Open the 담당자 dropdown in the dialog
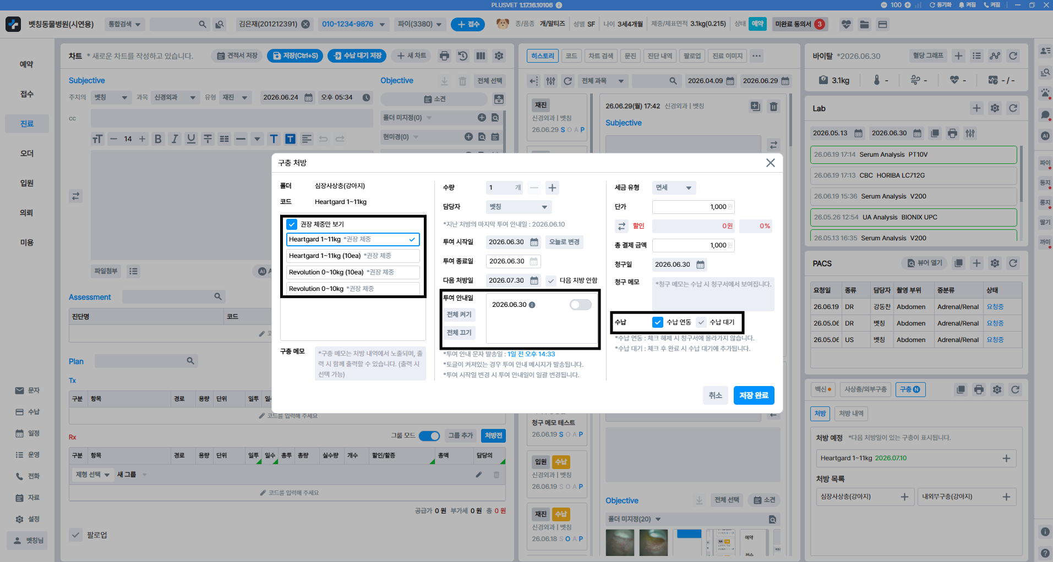The image size is (1053, 562). coord(519,207)
